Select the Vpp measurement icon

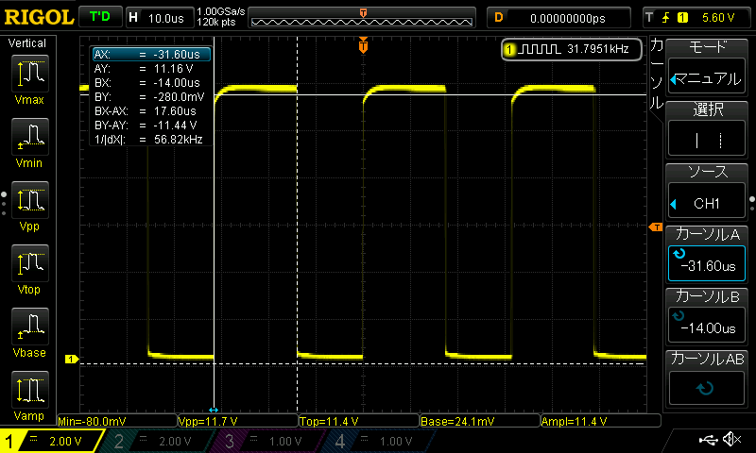click(x=30, y=200)
